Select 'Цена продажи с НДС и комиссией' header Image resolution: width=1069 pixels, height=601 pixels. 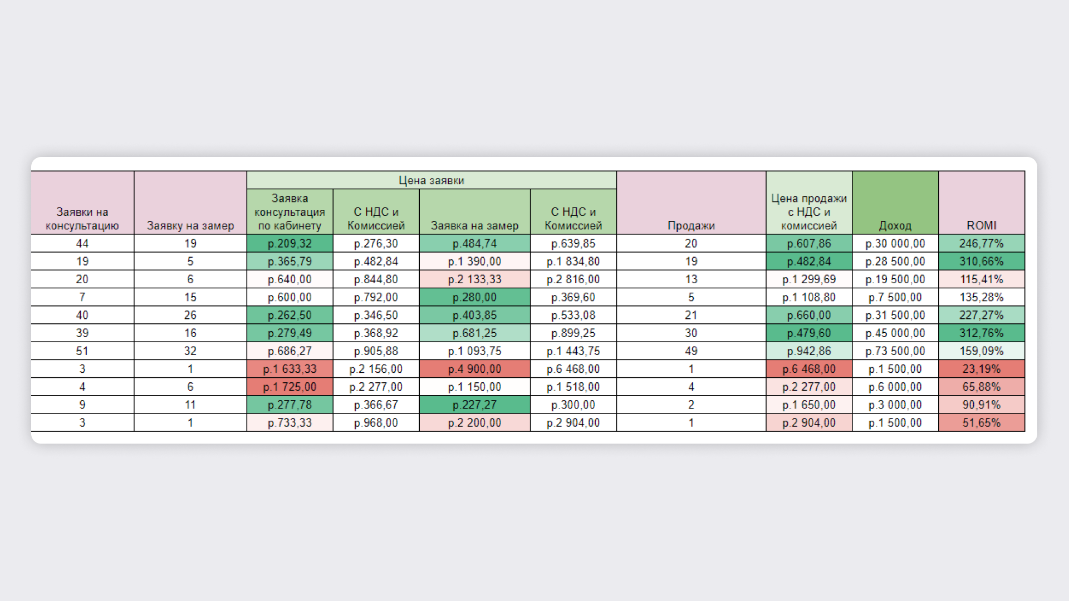point(809,203)
